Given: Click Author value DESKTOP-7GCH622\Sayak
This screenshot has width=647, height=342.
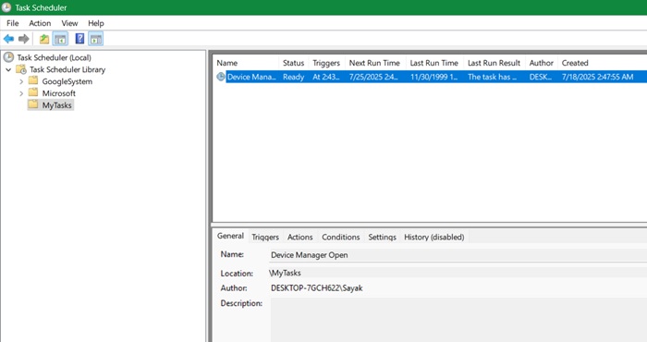Looking at the screenshot, I should click(316, 288).
